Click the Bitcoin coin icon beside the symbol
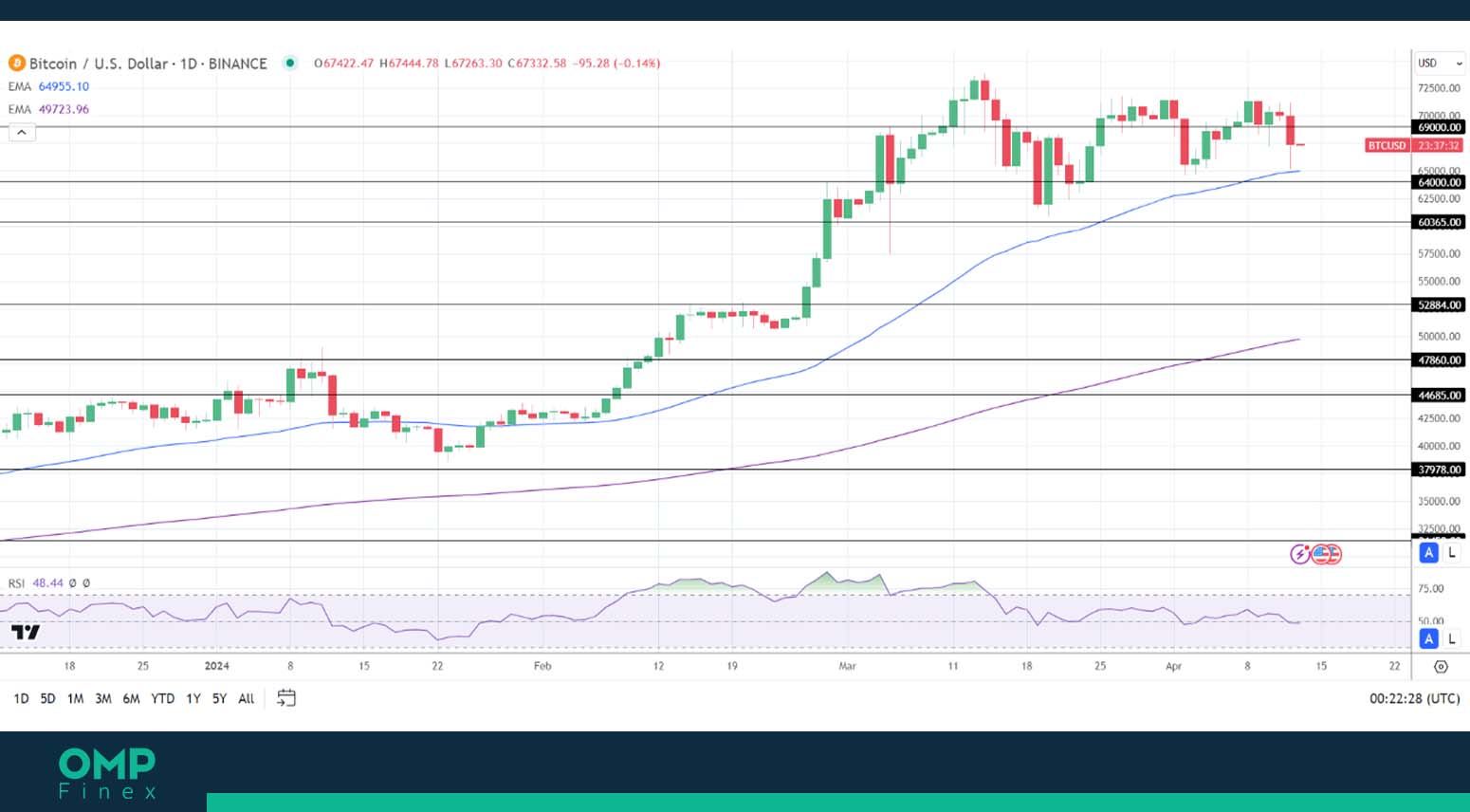This screenshot has width=1470, height=812. (16, 64)
